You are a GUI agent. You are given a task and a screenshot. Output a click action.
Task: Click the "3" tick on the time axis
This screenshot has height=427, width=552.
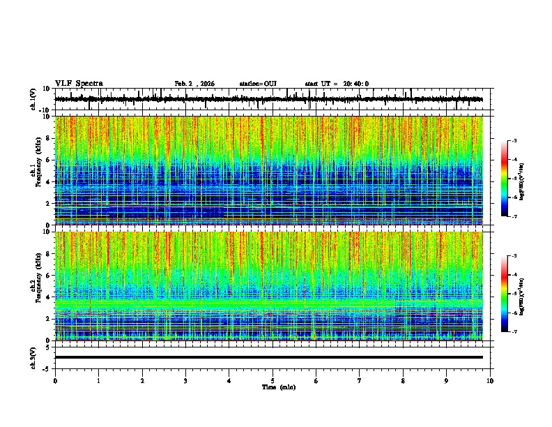tap(185, 381)
